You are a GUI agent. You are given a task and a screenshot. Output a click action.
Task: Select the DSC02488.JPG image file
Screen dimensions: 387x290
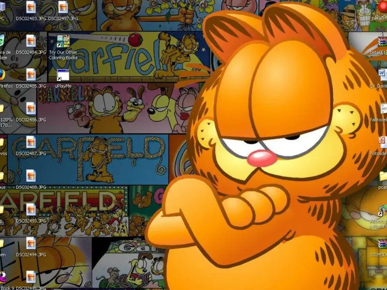[x=31, y=176]
